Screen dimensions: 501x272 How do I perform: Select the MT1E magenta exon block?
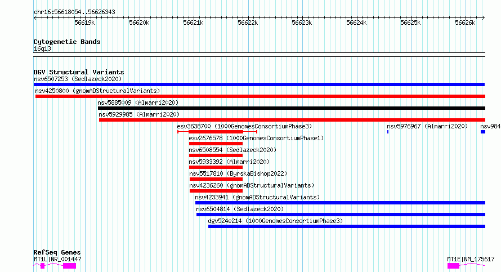pos(453,266)
